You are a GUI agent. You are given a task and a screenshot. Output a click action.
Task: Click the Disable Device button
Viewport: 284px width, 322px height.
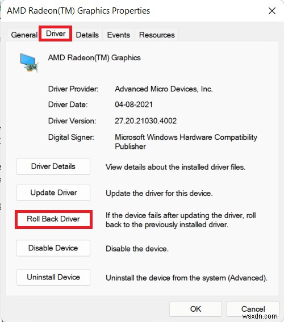53,248
